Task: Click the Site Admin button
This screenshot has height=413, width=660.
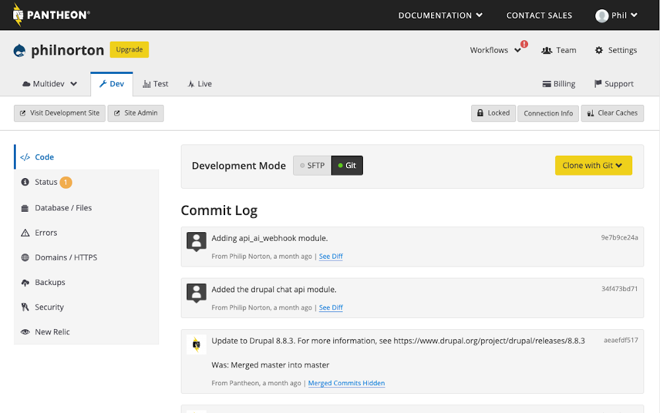Action: pos(135,113)
